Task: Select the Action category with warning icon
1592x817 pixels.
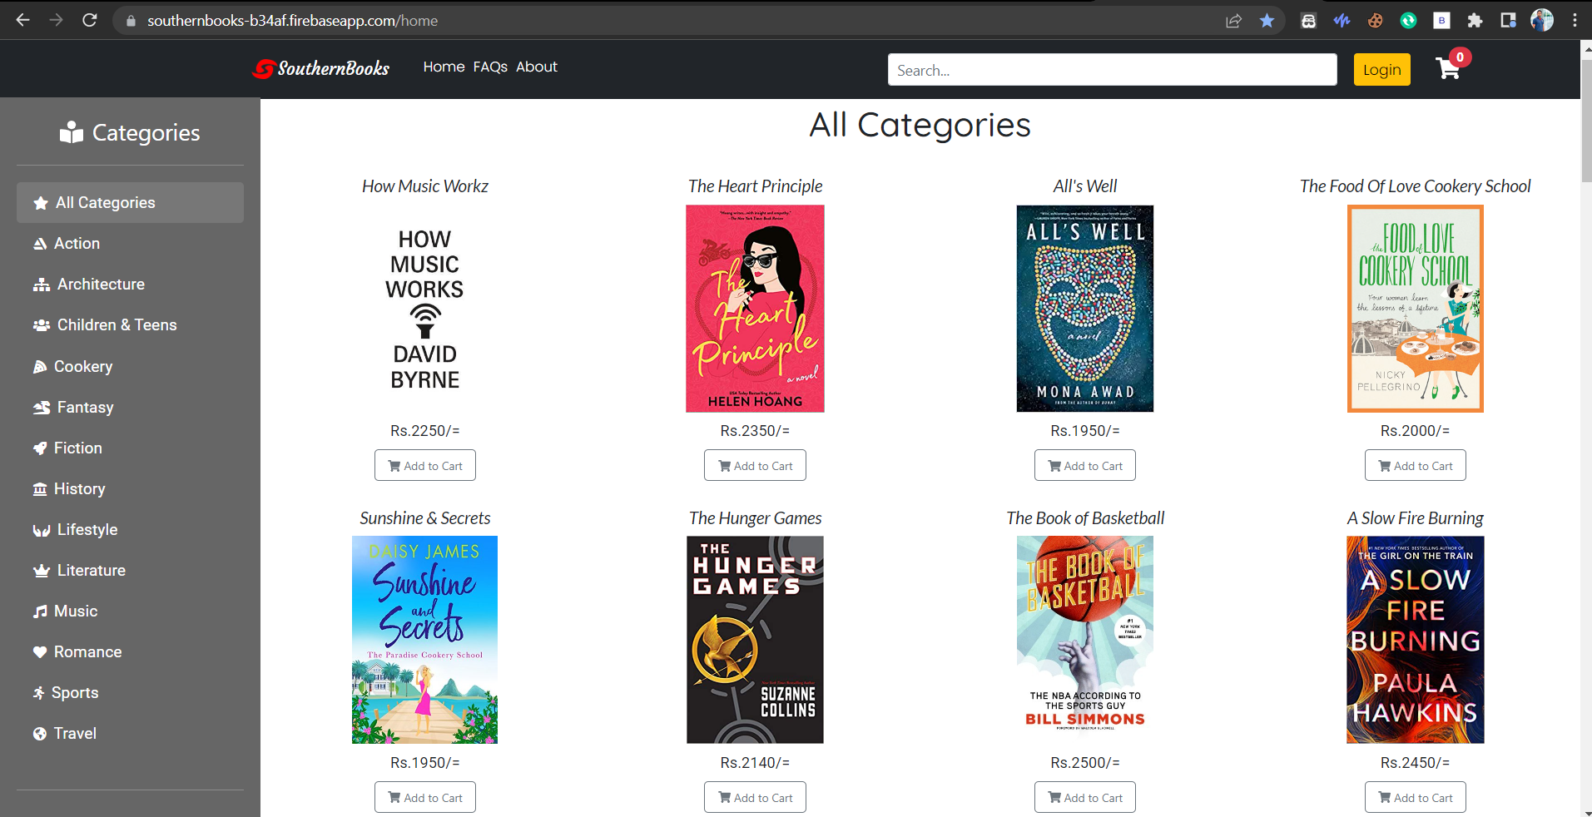Action: click(77, 243)
